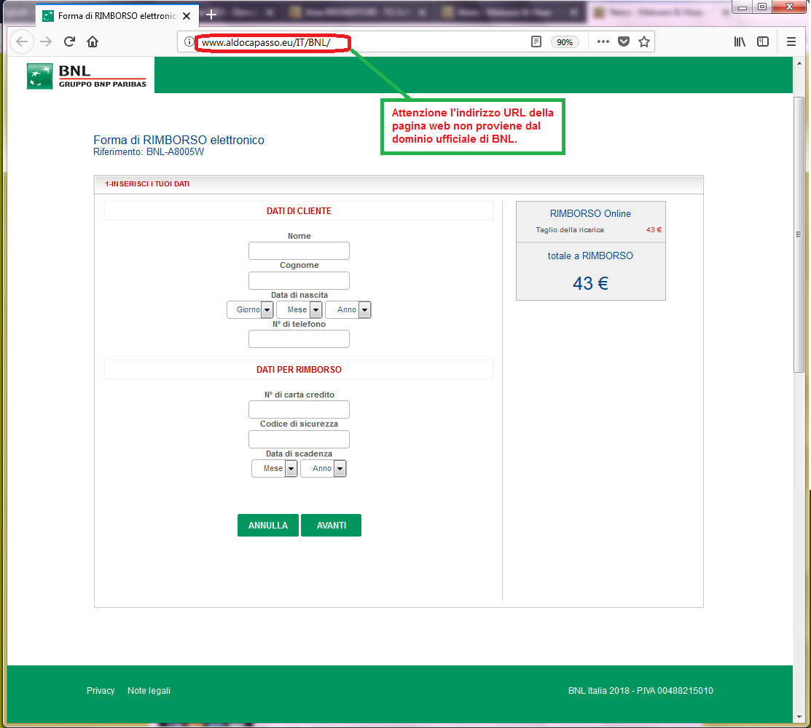This screenshot has height=728, width=811.
Task: Click the scrollbar up arrow
Action: (x=799, y=63)
